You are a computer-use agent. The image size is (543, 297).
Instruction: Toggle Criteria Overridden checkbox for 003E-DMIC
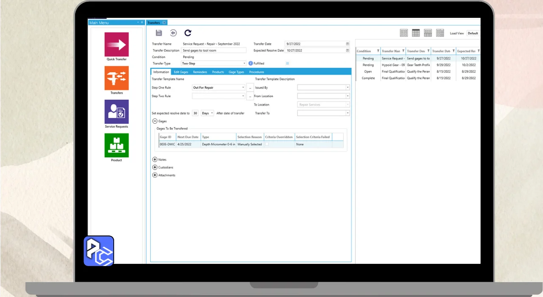pyautogui.click(x=267, y=144)
